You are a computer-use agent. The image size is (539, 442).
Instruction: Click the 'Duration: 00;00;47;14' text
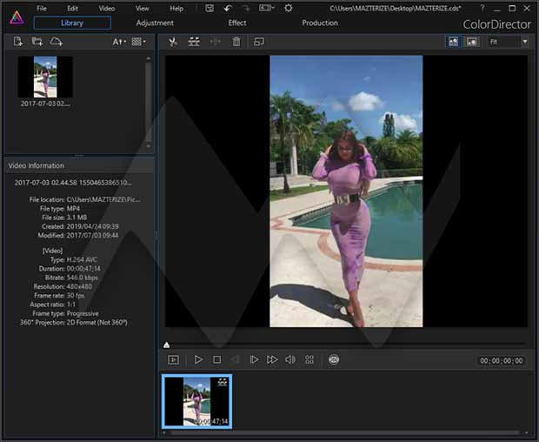(70, 269)
